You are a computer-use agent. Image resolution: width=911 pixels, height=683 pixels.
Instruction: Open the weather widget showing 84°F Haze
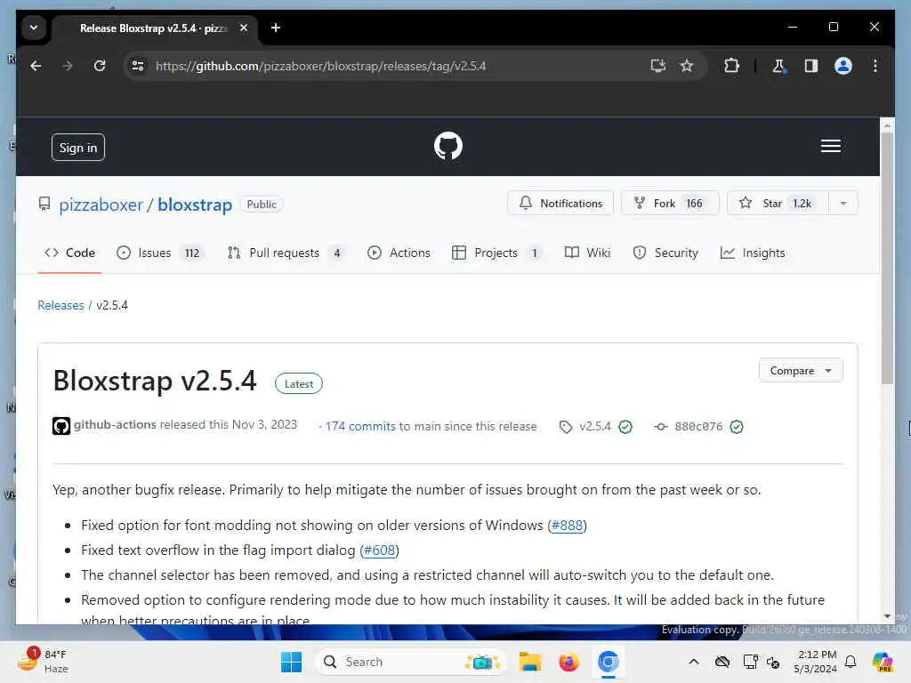tap(43, 661)
